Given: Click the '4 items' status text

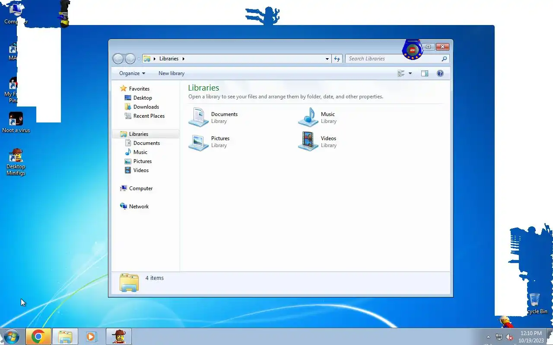Looking at the screenshot, I should click(155, 278).
